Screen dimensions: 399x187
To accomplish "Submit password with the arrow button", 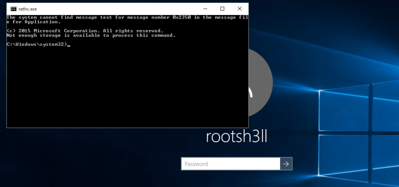I will pyautogui.click(x=286, y=164).
